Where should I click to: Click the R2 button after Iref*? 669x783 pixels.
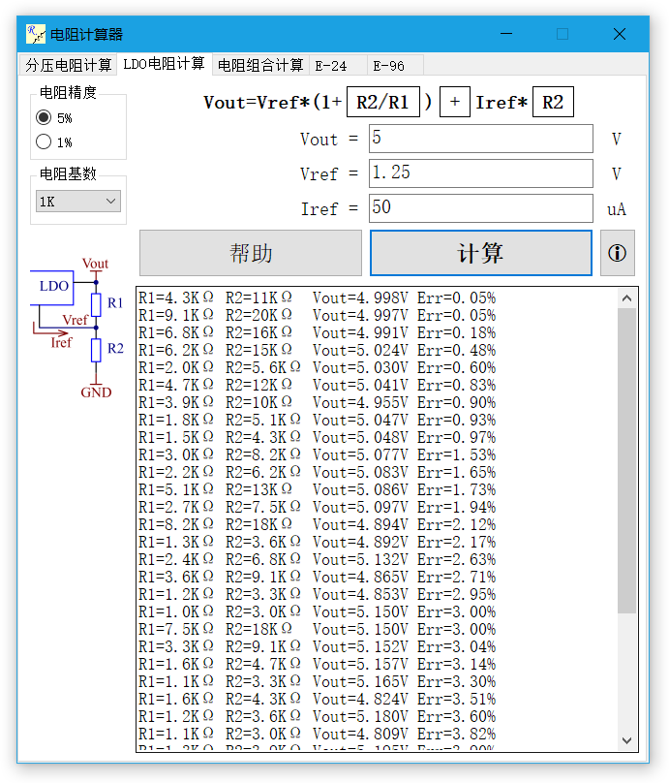(x=552, y=102)
